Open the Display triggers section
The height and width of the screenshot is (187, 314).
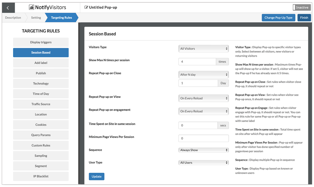[41, 42]
